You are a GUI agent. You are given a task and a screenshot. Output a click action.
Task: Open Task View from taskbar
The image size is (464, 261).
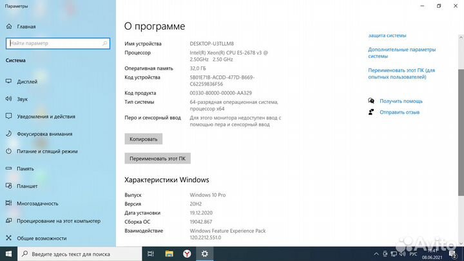151,254
